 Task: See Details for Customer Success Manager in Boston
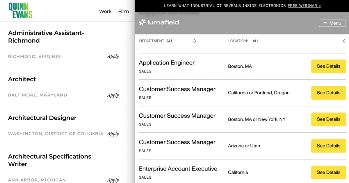pos(328,119)
